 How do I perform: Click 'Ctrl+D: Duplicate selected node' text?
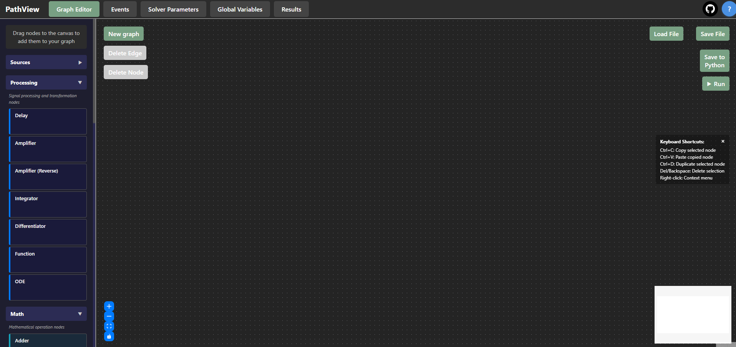[x=692, y=164]
